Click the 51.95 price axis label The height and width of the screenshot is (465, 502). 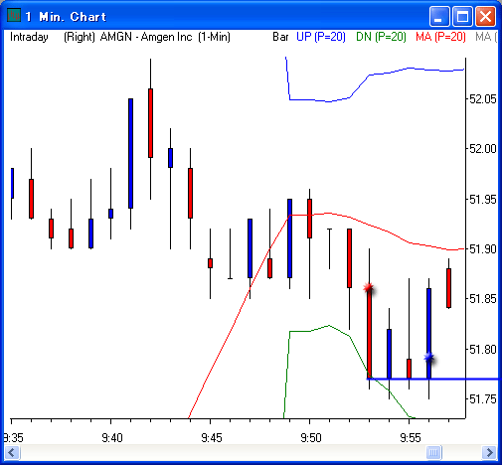click(x=483, y=200)
